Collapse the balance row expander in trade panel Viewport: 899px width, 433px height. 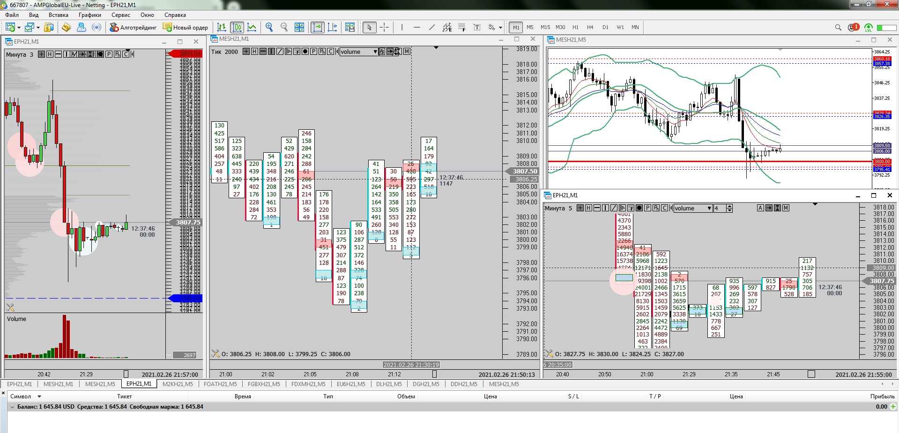pyautogui.click(x=13, y=407)
